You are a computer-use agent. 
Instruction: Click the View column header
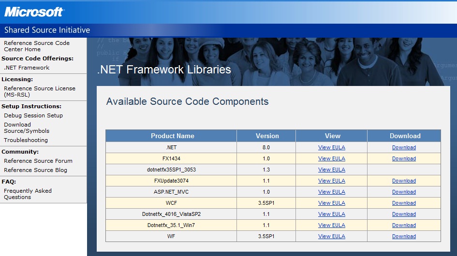click(332, 136)
